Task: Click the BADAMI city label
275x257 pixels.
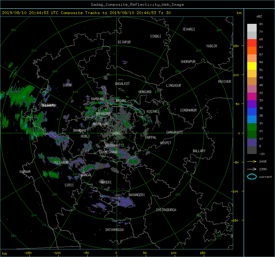Action: [121, 101]
